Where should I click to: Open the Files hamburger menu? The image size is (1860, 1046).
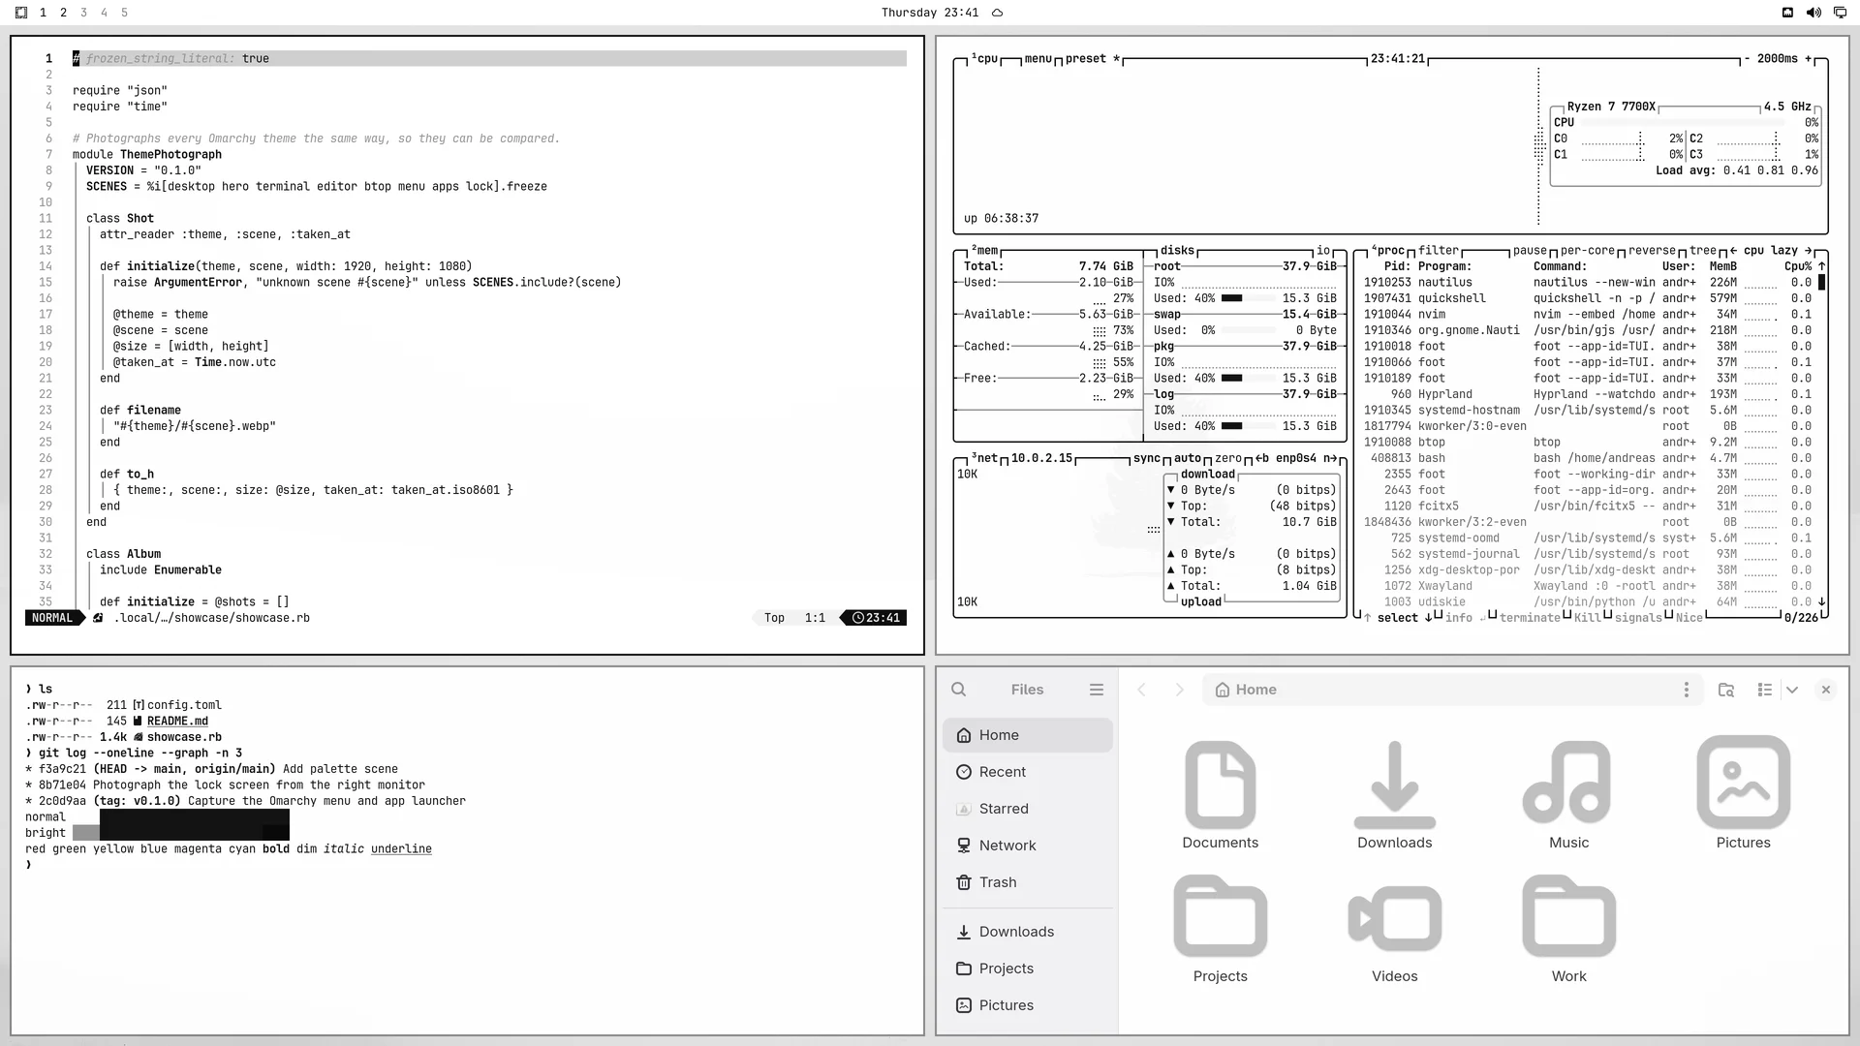click(1096, 690)
